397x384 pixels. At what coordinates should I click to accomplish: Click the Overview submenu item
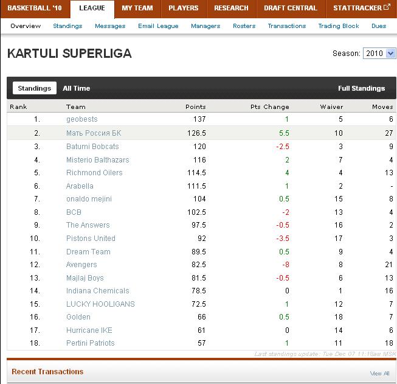[26, 26]
